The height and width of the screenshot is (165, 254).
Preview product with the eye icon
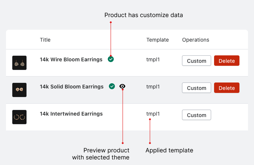(x=122, y=86)
